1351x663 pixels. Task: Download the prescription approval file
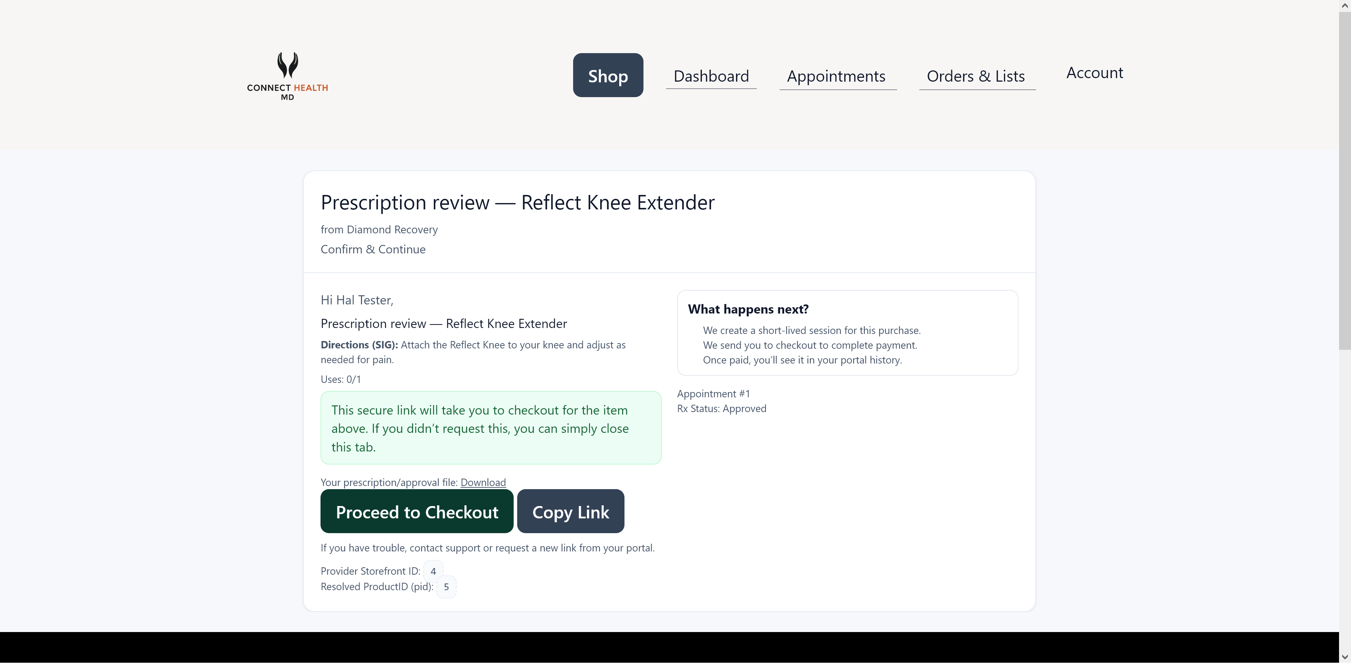483,482
